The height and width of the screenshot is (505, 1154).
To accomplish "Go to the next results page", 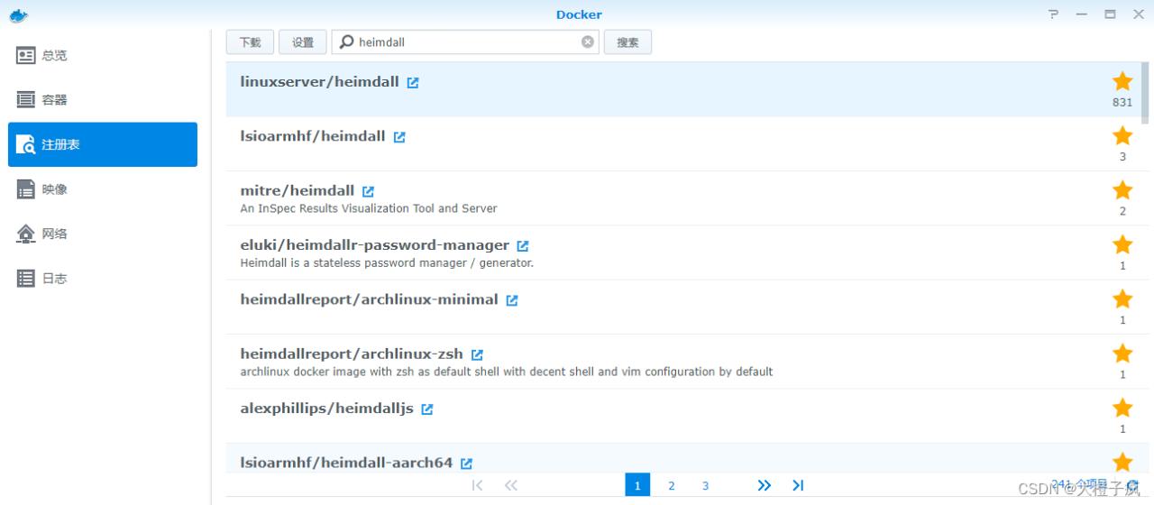I will pyautogui.click(x=765, y=485).
